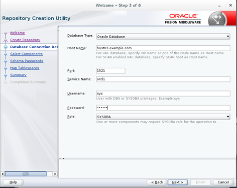Go to Create Repository step
This screenshot has width=237, height=188.
(25, 40)
